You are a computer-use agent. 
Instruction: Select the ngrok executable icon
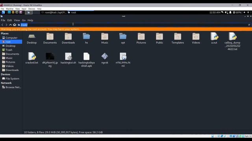click(x=105, y=56)
